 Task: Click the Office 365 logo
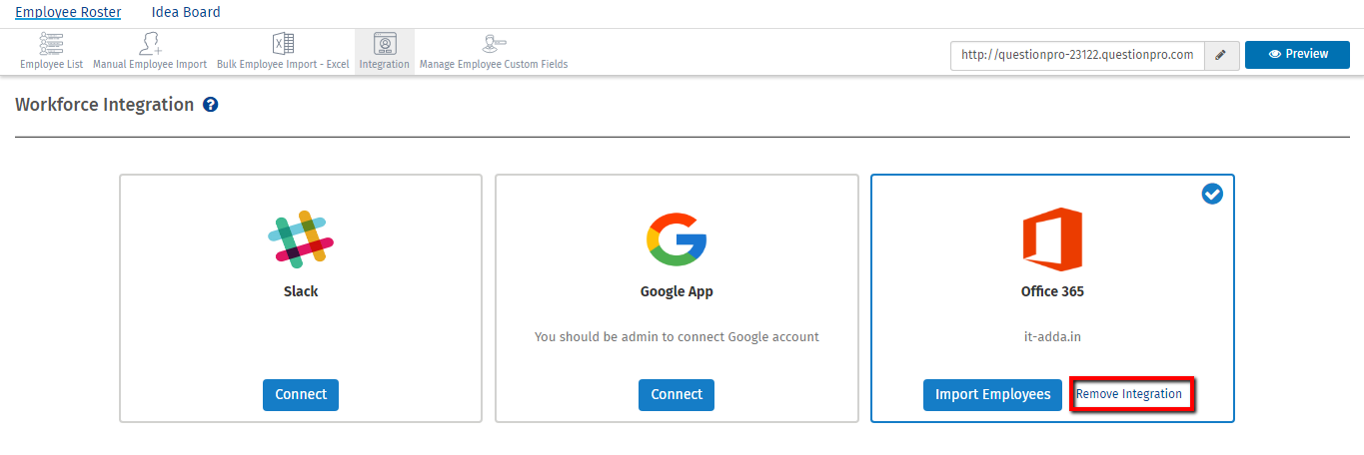click(1052, 239)
